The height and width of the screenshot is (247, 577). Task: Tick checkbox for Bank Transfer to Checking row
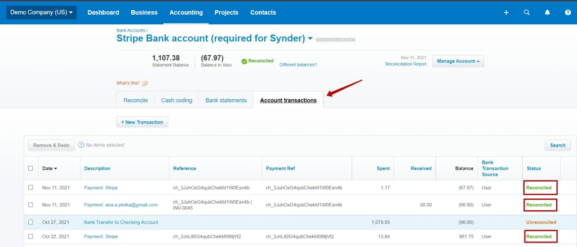tap(30, 222)
